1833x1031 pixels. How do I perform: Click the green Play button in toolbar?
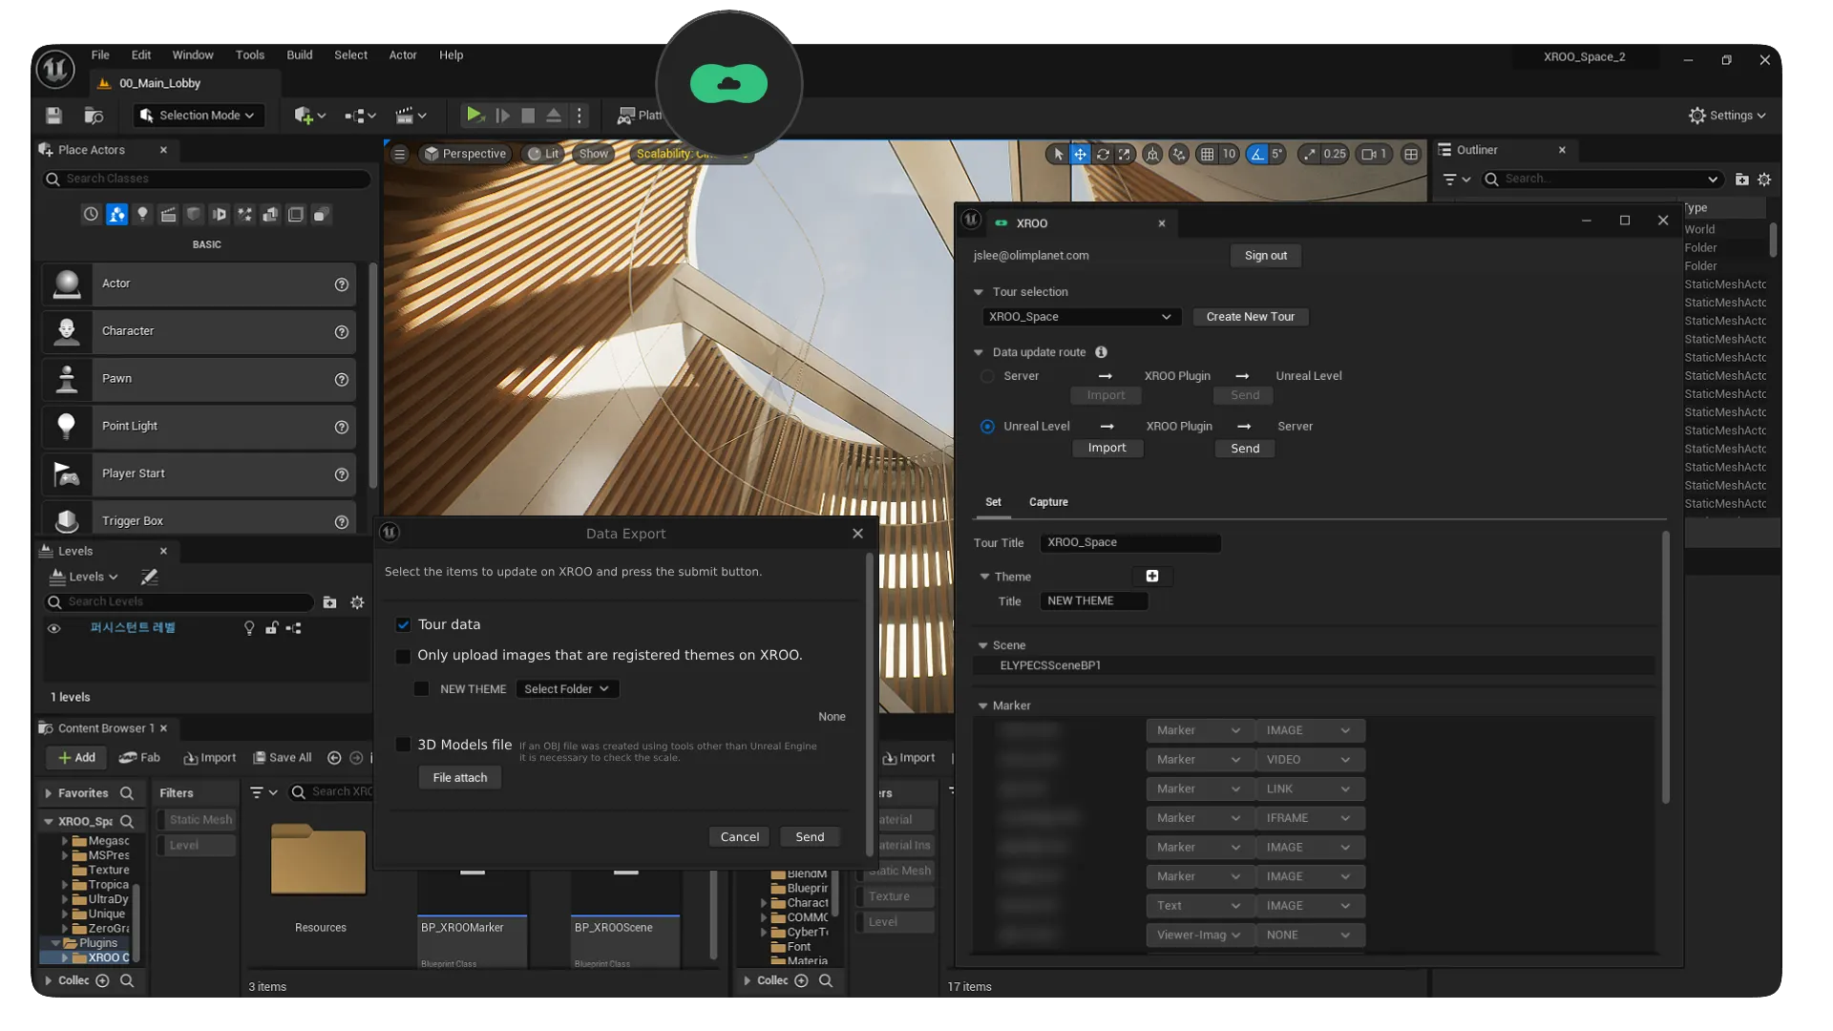click(474, 116)
